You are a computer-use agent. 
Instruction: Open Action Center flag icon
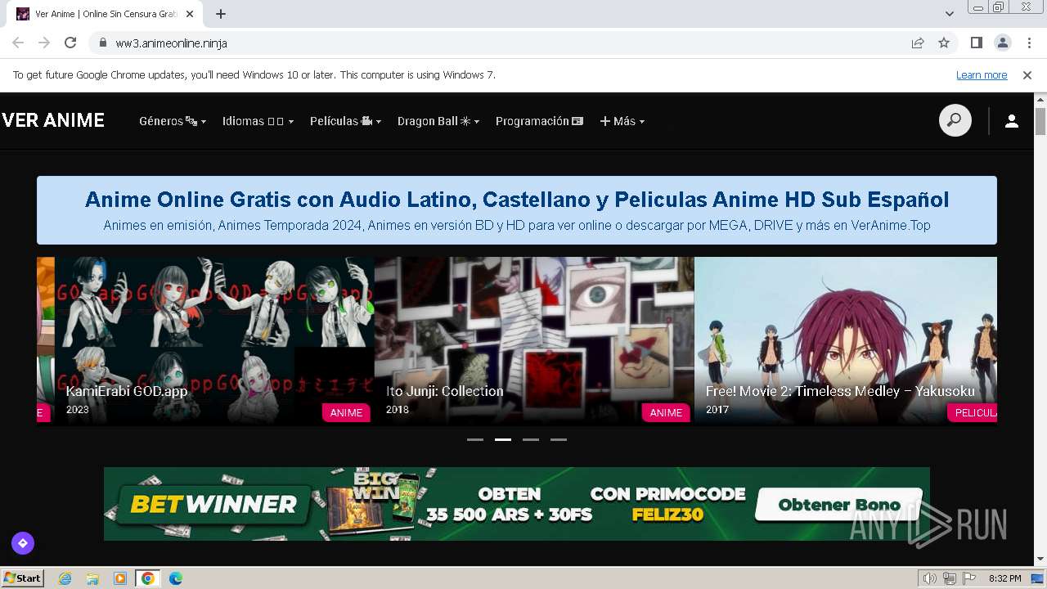pos(968,578)
